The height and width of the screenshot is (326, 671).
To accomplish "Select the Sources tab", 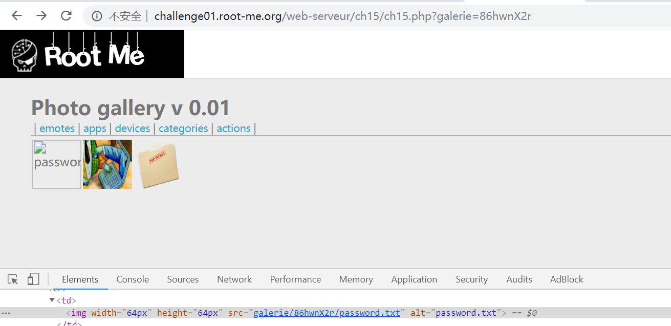I will pyautogui.click(x=183, y=279).
